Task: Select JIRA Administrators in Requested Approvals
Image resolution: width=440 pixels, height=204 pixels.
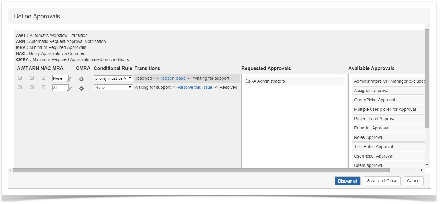Action: (294, 81)
